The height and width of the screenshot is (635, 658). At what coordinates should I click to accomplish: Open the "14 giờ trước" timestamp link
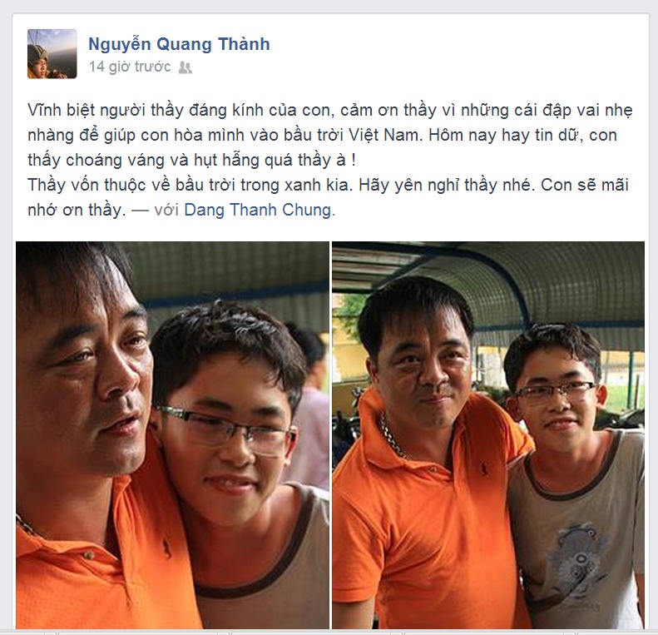pos(130,67)
